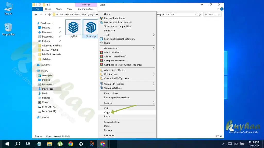264x148 pixels.
Task: Refresh the current folder view
Action: point(200,15)
